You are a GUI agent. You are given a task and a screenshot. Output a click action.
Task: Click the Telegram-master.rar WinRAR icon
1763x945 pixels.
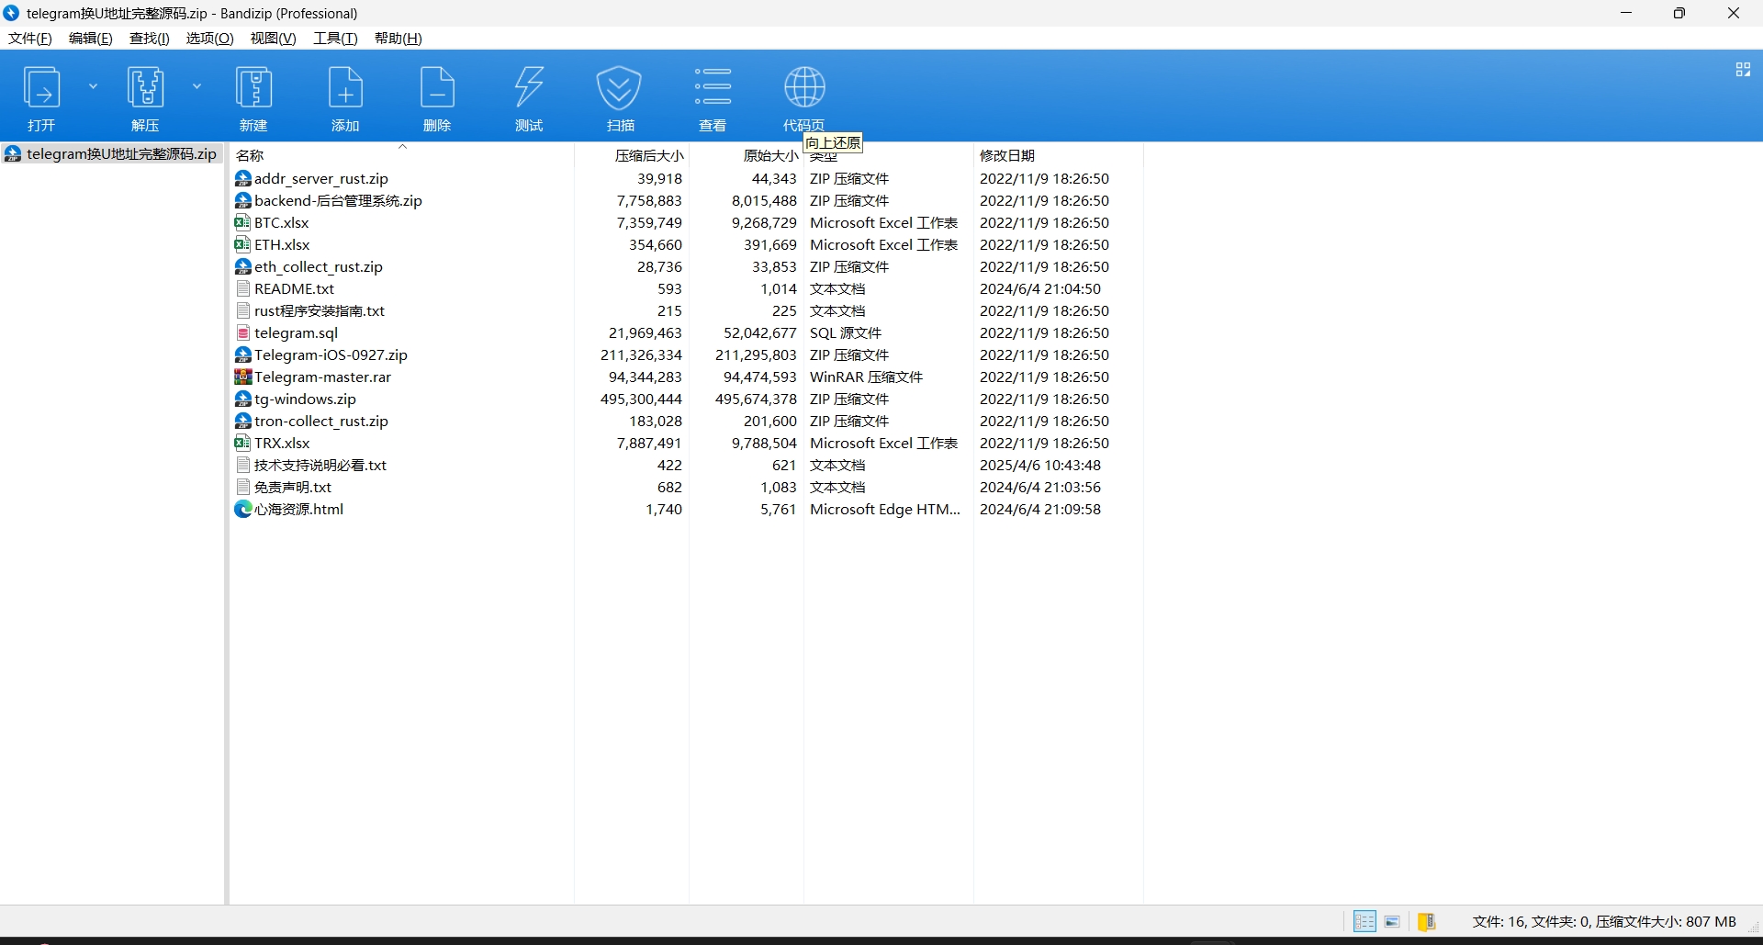point(243,377)
